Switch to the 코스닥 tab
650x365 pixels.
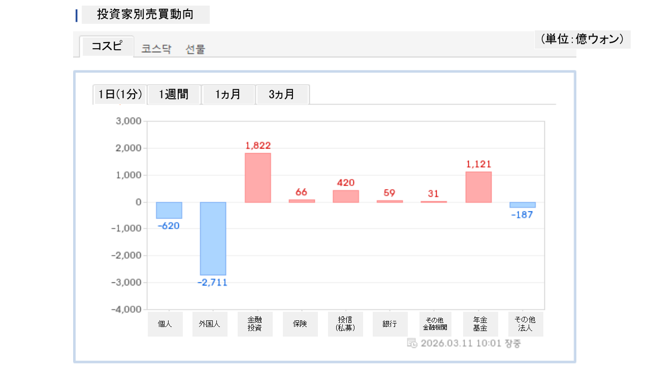point(156,49)
